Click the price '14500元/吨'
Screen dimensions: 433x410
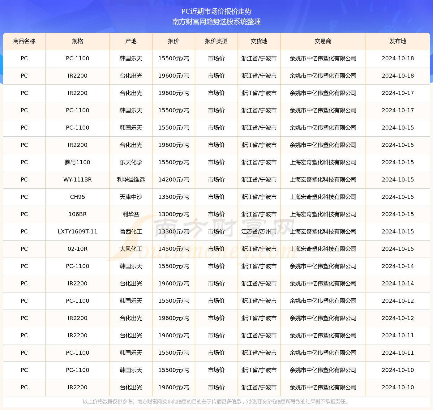pyautogui.click(x=174, y=249)
